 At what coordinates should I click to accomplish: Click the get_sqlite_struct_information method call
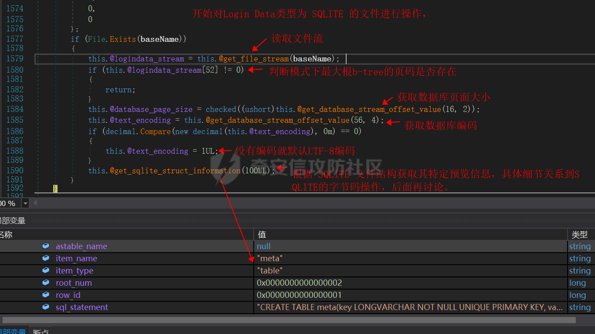[175, 171]
